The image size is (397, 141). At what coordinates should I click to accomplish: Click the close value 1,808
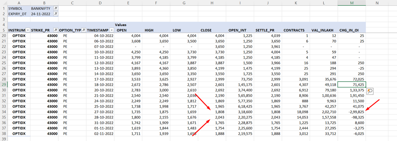tap(219, 112)
